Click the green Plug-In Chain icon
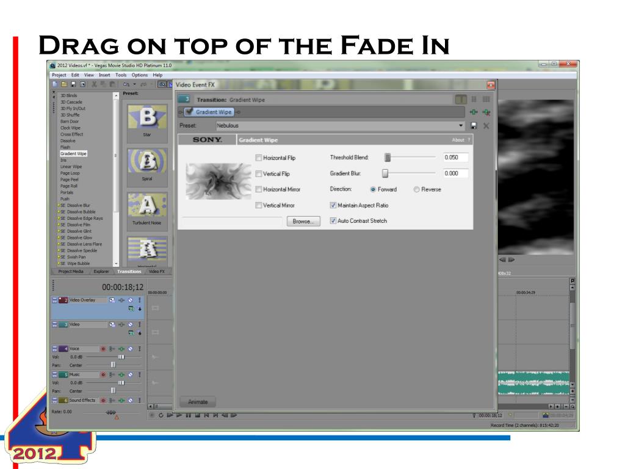The image size is (625, 469). 474,112
